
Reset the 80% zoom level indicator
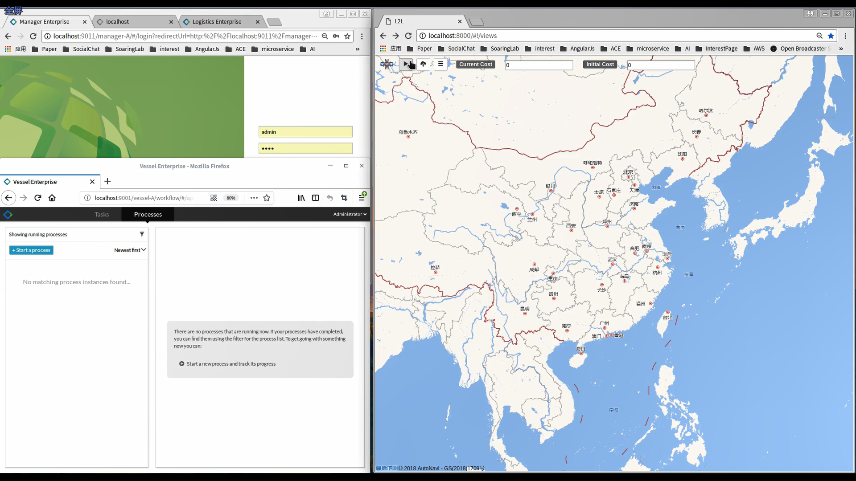pyautogui.click(x=231, y=198)
